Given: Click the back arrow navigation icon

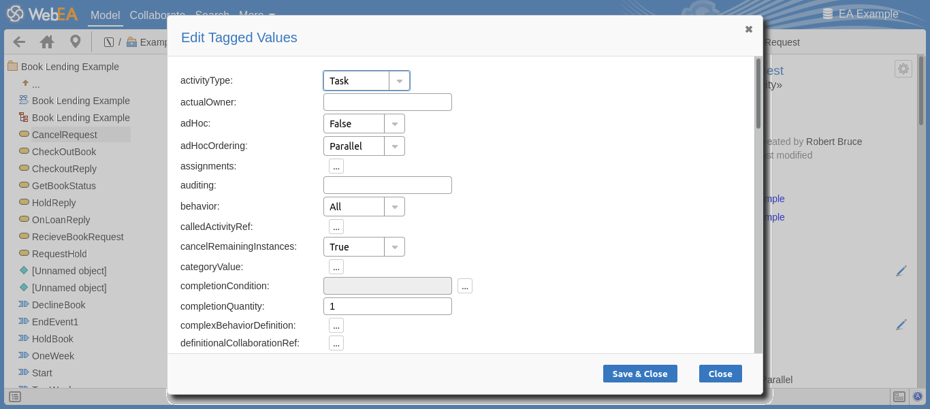Looking at the screenshot, I should click(x=19, y=42).
